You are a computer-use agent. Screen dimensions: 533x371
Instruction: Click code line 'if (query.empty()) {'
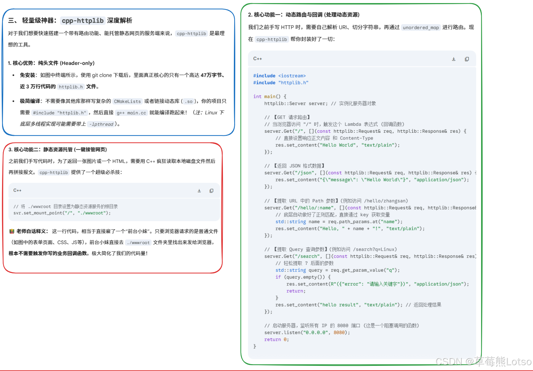303,277
